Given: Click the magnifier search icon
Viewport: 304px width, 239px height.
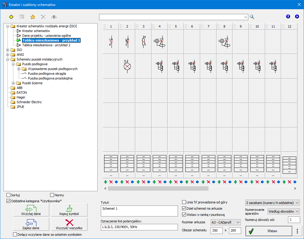Looking at the screenshot, I should [252, 17].
